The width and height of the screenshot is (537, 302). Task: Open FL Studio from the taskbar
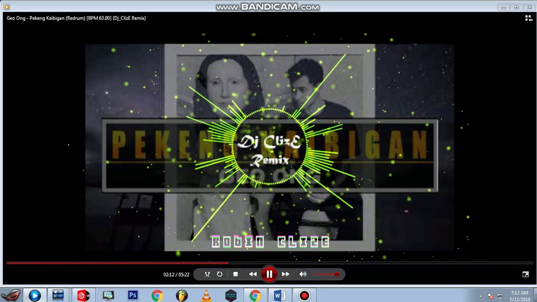(182, 296)
